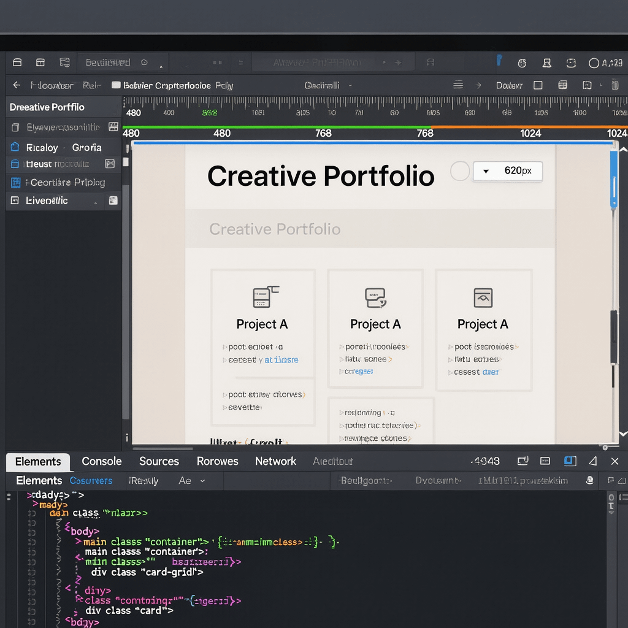Click the blue link in first Project A card
The width and height of the screenshot is (628, 628).
281,360
